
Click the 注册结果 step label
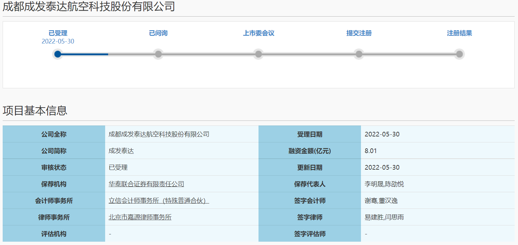pyautogui.click(x=459, y=33)
